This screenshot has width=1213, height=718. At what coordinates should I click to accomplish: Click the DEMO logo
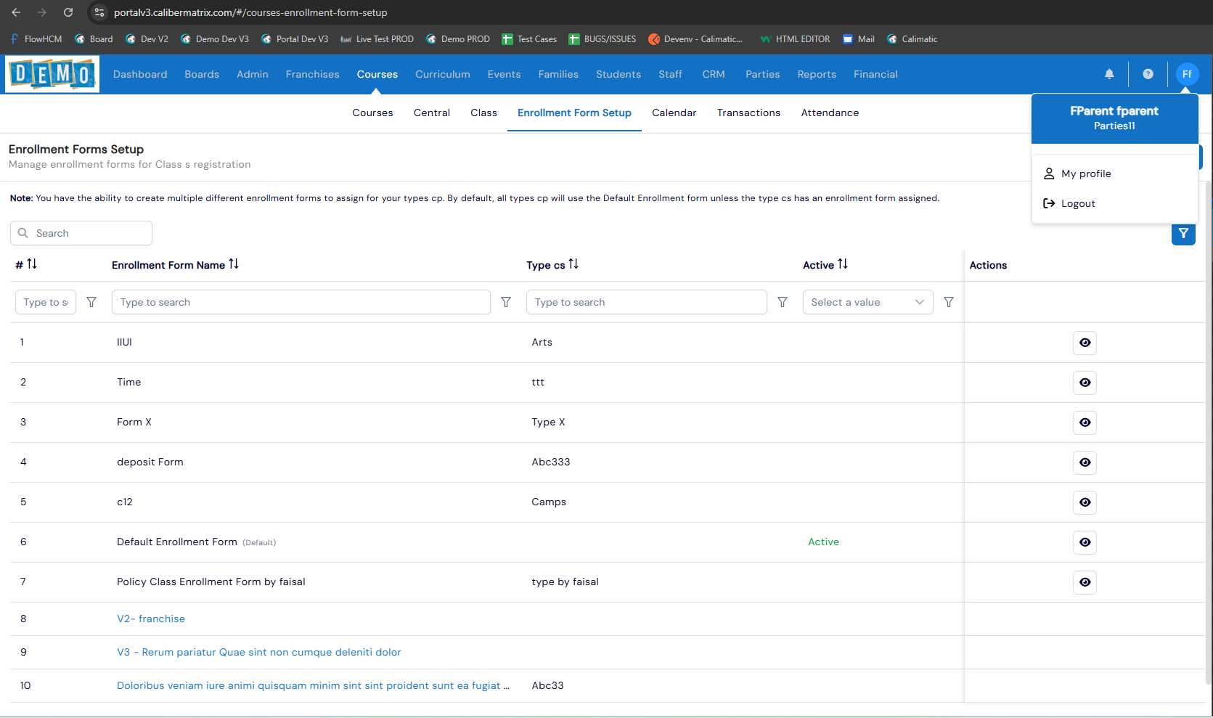tap(52, 74)
